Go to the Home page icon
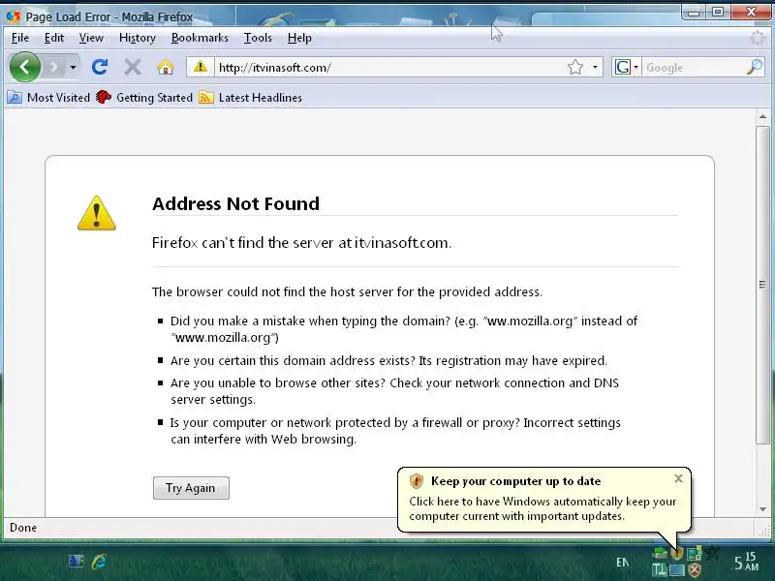 tap(166, 67)
